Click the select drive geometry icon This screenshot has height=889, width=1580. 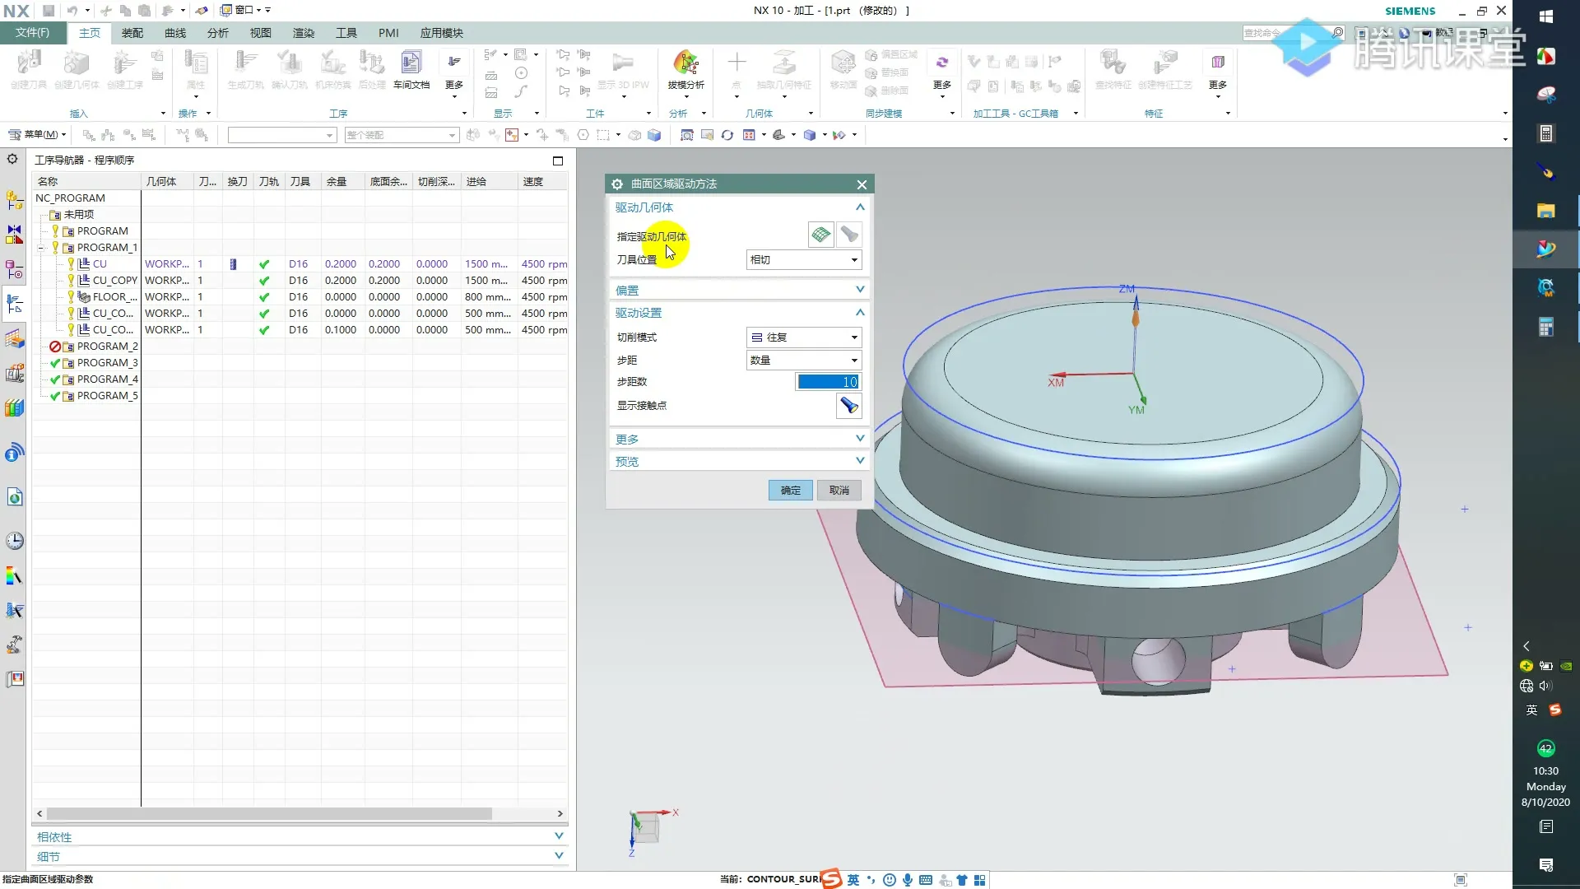[820, 235]
